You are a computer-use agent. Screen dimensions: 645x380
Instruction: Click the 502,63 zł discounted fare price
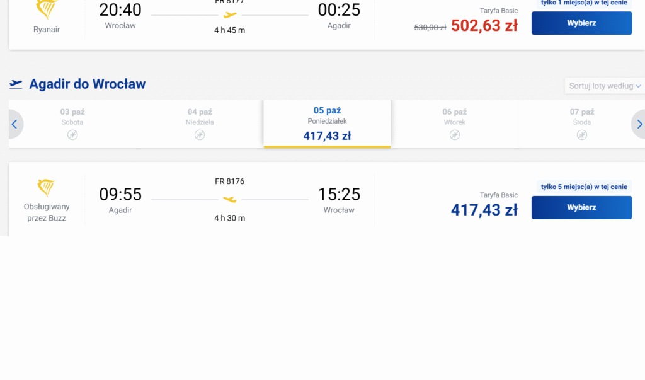click(x=484, y=26)
